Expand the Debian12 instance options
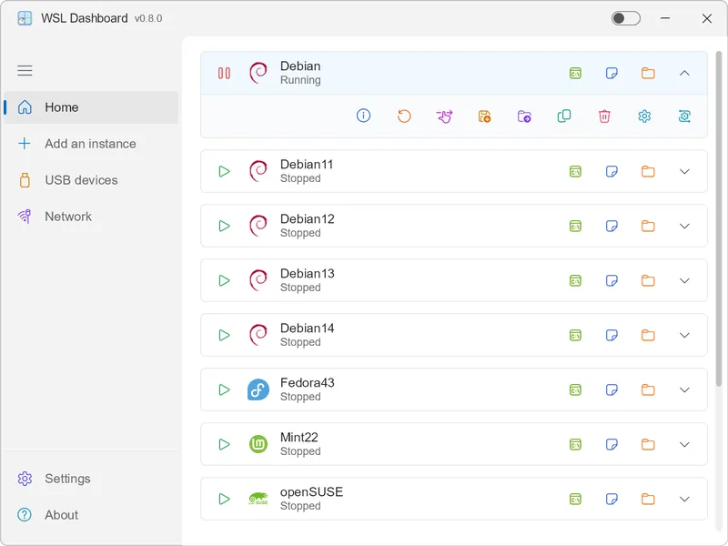Image resolution: width=728 pixels, height=546 pixels. [684, 226]
